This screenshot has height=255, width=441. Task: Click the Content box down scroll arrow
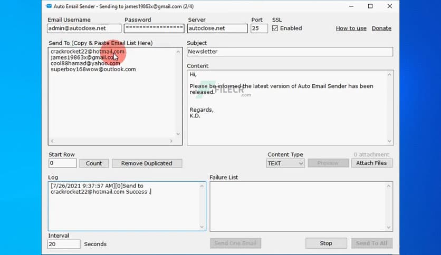click(389, 141)
